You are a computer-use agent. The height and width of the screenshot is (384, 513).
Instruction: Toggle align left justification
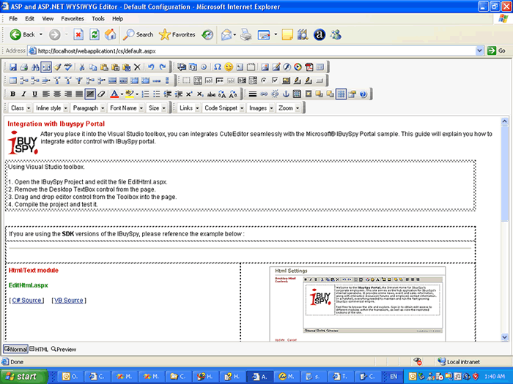[45, 94]
